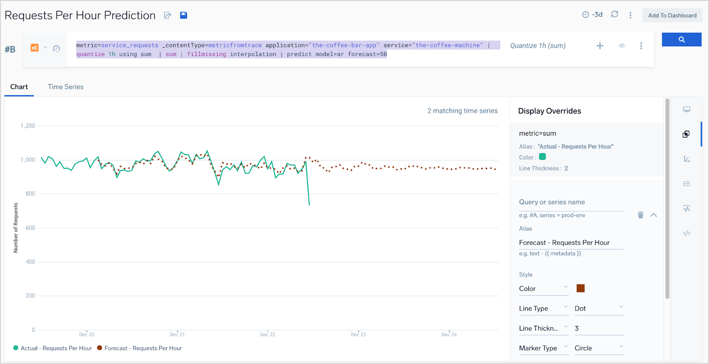Add a new query with the plus icon
Image resolution: width=709 pixels, height=364 pixels.
pyautogui.click(x=600, y=45)
